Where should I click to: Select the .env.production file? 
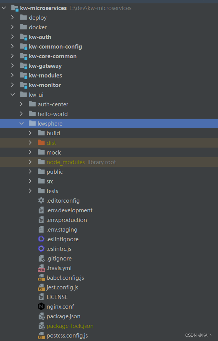[109, 220]
